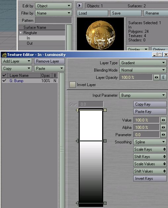Delete the middle gradient key via its X box

105,141
